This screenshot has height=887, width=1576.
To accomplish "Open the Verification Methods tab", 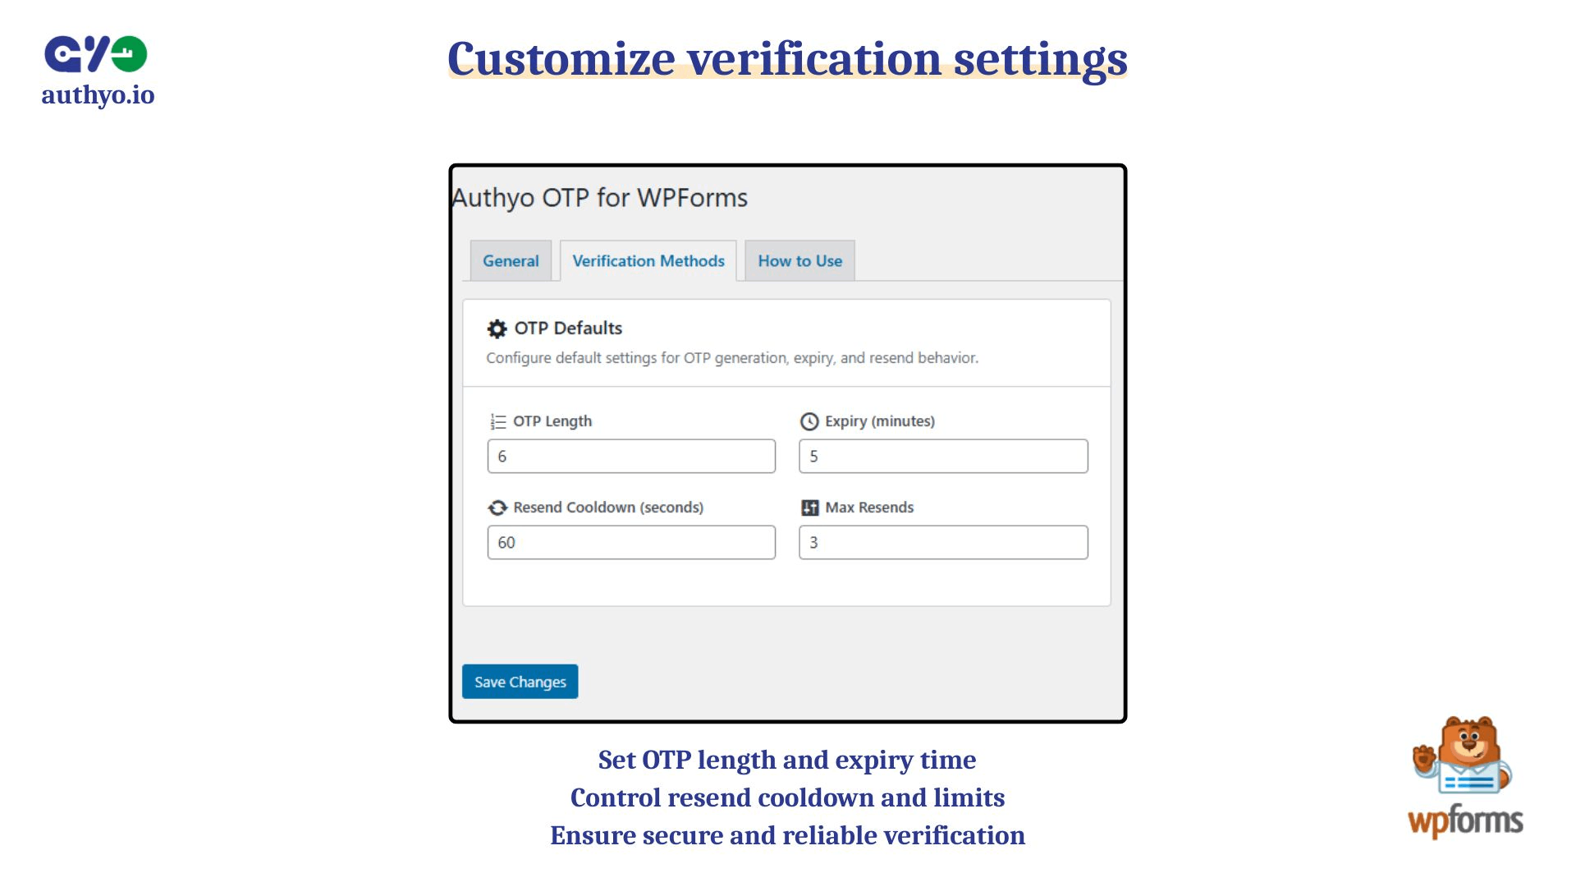I will click(x=648, y=260).
